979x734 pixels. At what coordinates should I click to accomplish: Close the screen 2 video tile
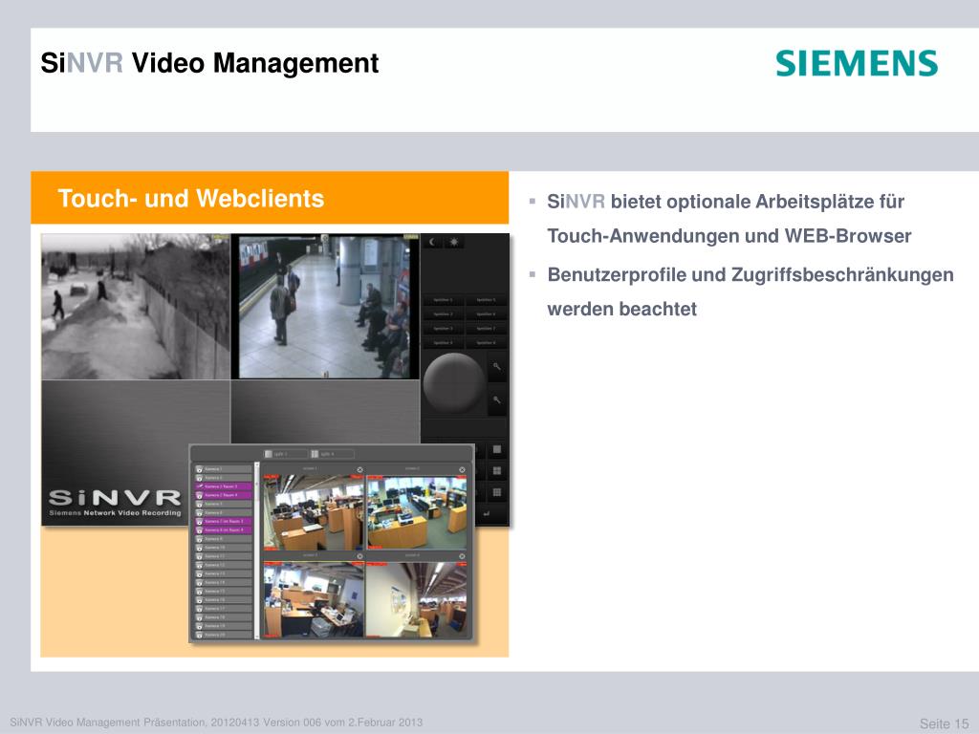click(x=462, y=470)
